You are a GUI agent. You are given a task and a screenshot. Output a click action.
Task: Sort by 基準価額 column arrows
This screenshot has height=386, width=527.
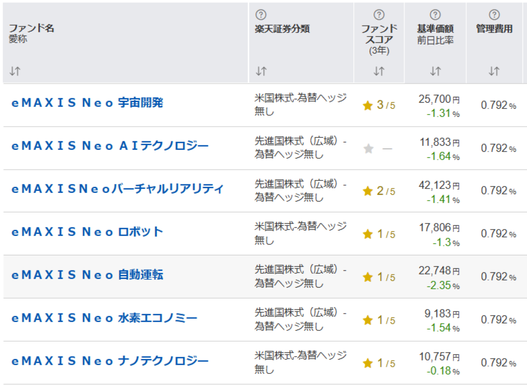(x=435, y=71)
